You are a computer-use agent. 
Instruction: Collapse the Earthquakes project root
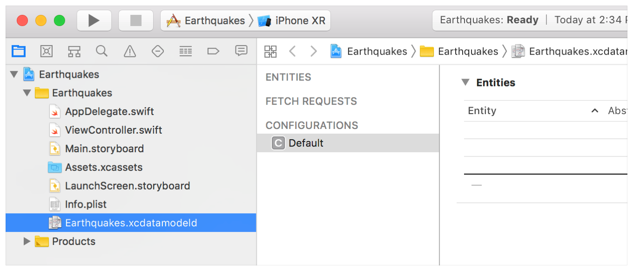pos(14,75)
